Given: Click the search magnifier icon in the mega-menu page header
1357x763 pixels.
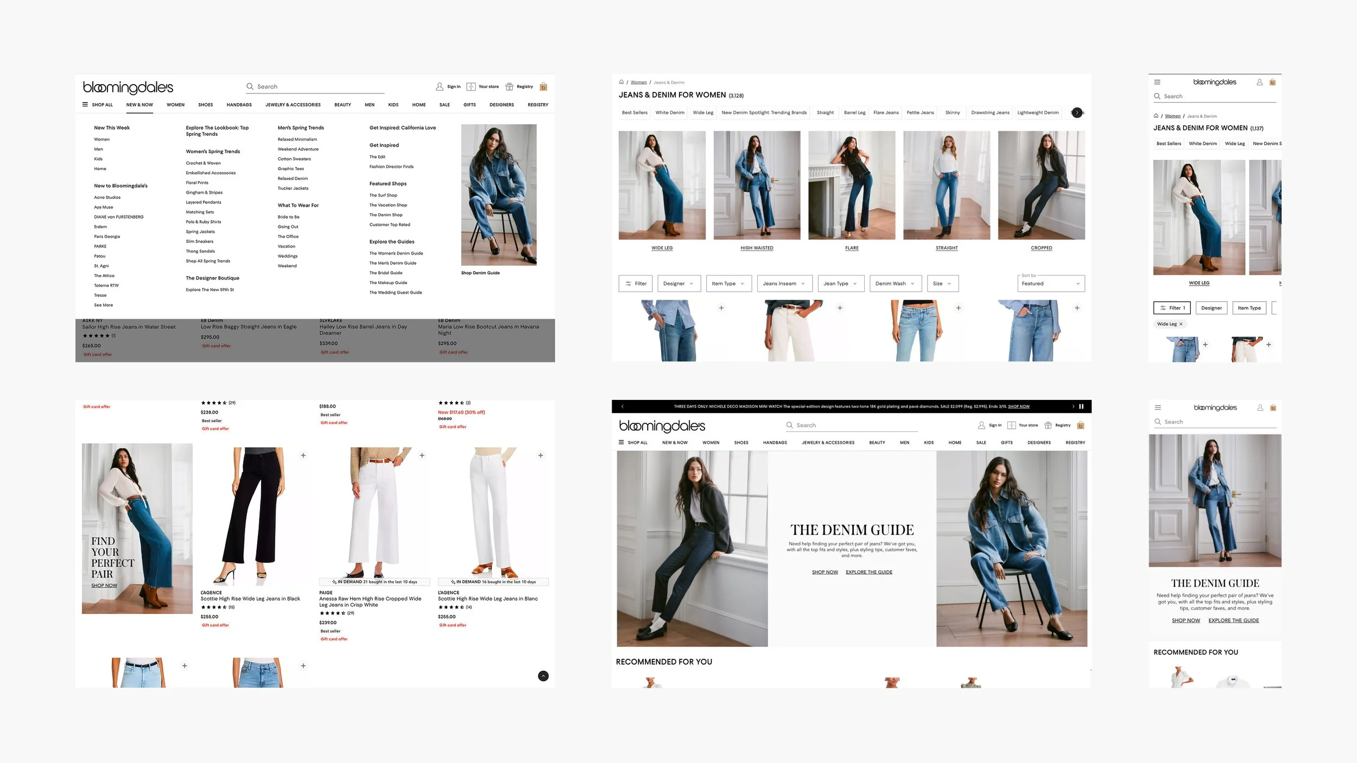Looking at the screenshot, I should tap(250, 86).
